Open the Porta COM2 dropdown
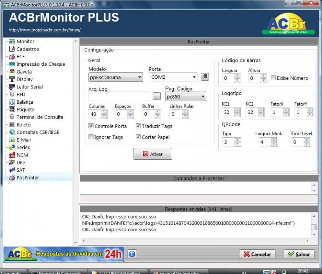The image size is (322, 274). coord(173,77)
